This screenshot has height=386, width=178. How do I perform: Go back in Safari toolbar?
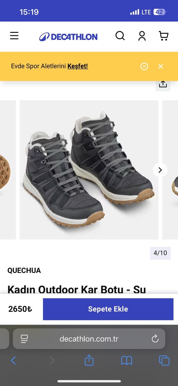tap(13, 360)
